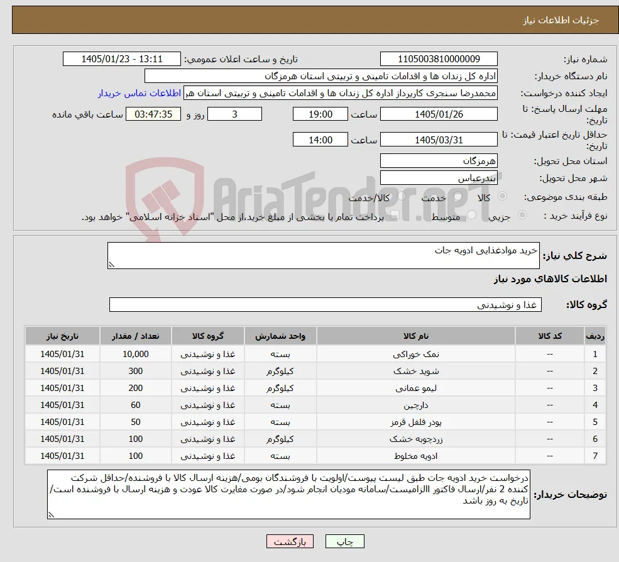Viewport: 619px width, 562px height.
Task: Click the quantity 60 cell
Action: click(x=135, y=405)
